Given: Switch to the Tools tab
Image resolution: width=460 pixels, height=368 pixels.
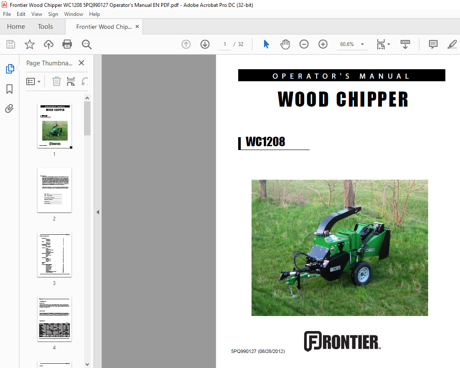Looking at the screenshot, I should tap(46, 27).
